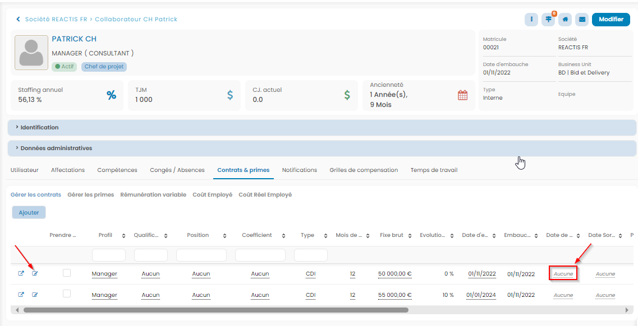Click the signpost icon with orange badge

pos(548,20)
